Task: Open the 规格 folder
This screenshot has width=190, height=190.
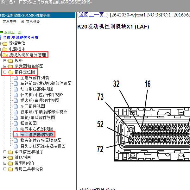Action: pyautogui.click(x=19, y=60)
